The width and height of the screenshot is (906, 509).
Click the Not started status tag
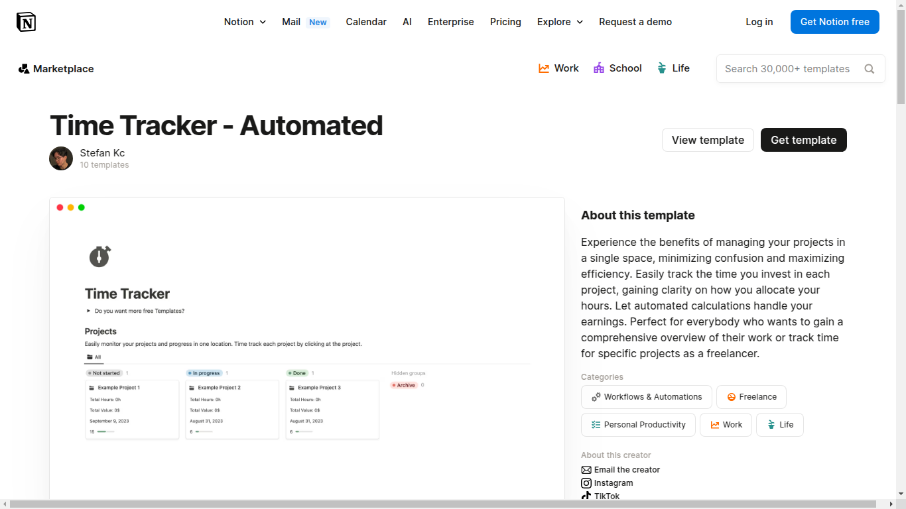105,373
